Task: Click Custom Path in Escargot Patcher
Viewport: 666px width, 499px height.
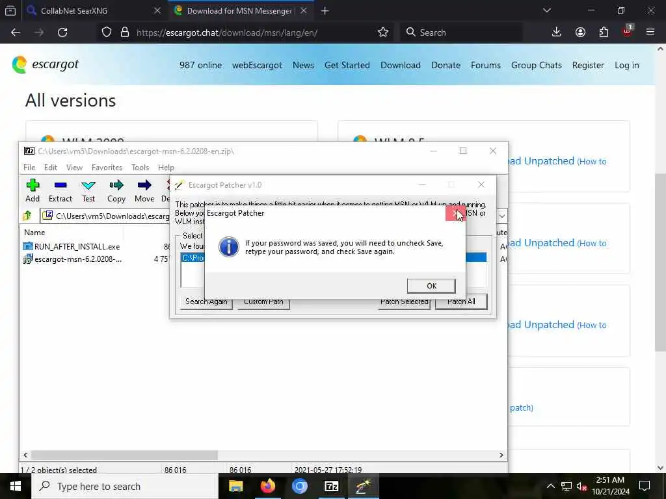Action: 263,303
